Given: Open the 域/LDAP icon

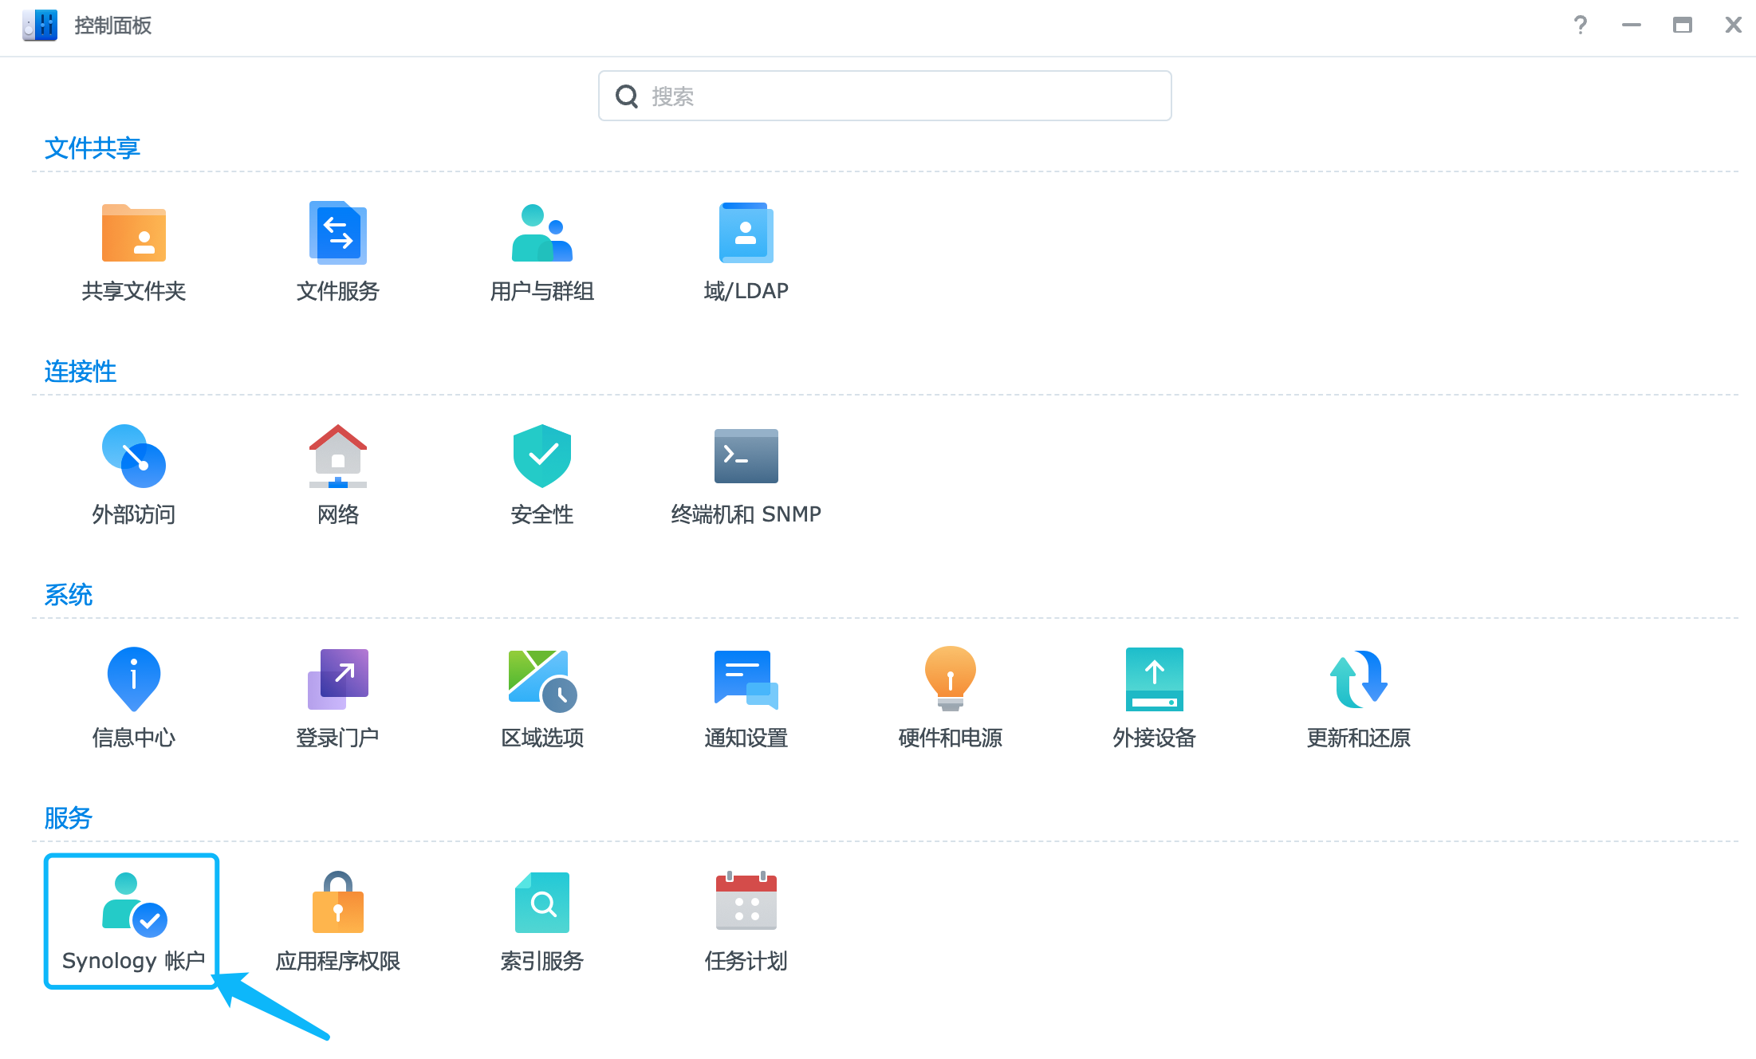Looking at the screenshot, I should coord(746,233).
